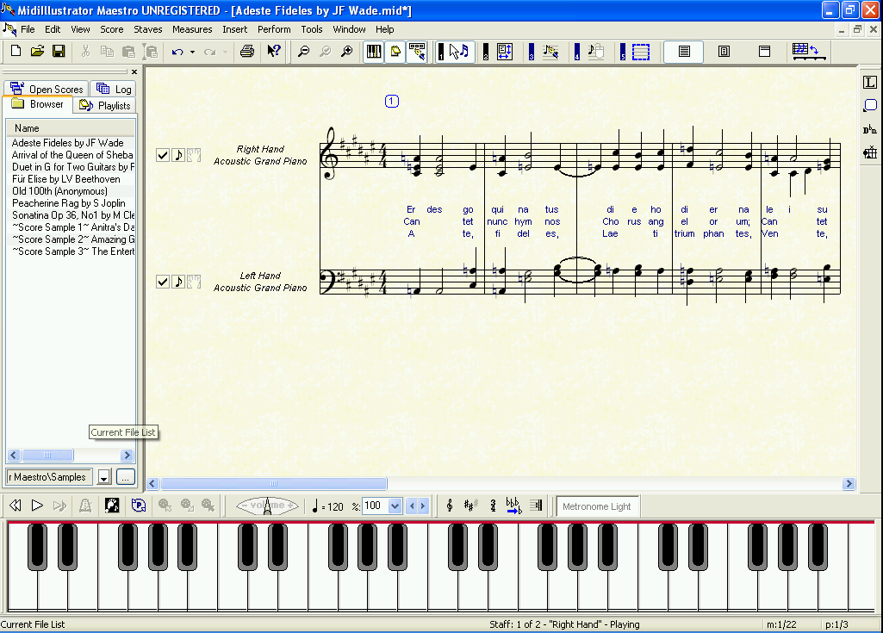Screen dimensions: 883x633
Task: Zoom out with the minus magnifier
Action: tap(303, 52)
